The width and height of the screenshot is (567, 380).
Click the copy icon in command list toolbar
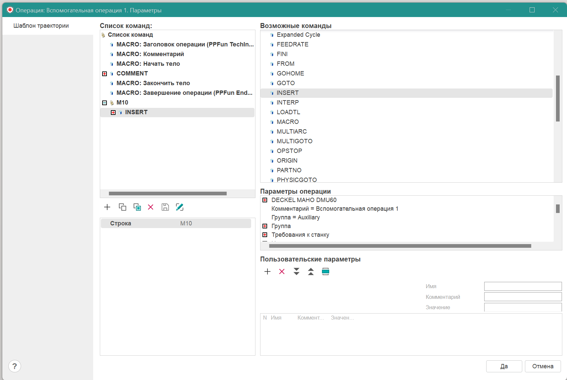click(x=123, y=207)
